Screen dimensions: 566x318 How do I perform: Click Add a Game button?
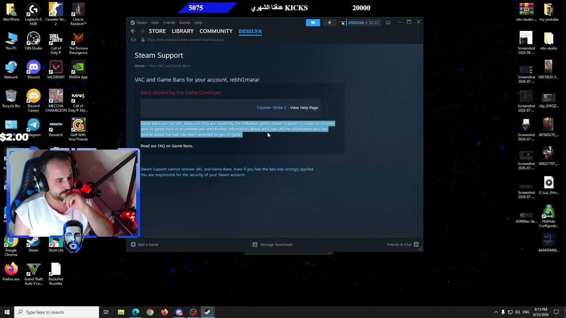coord(145,245)
